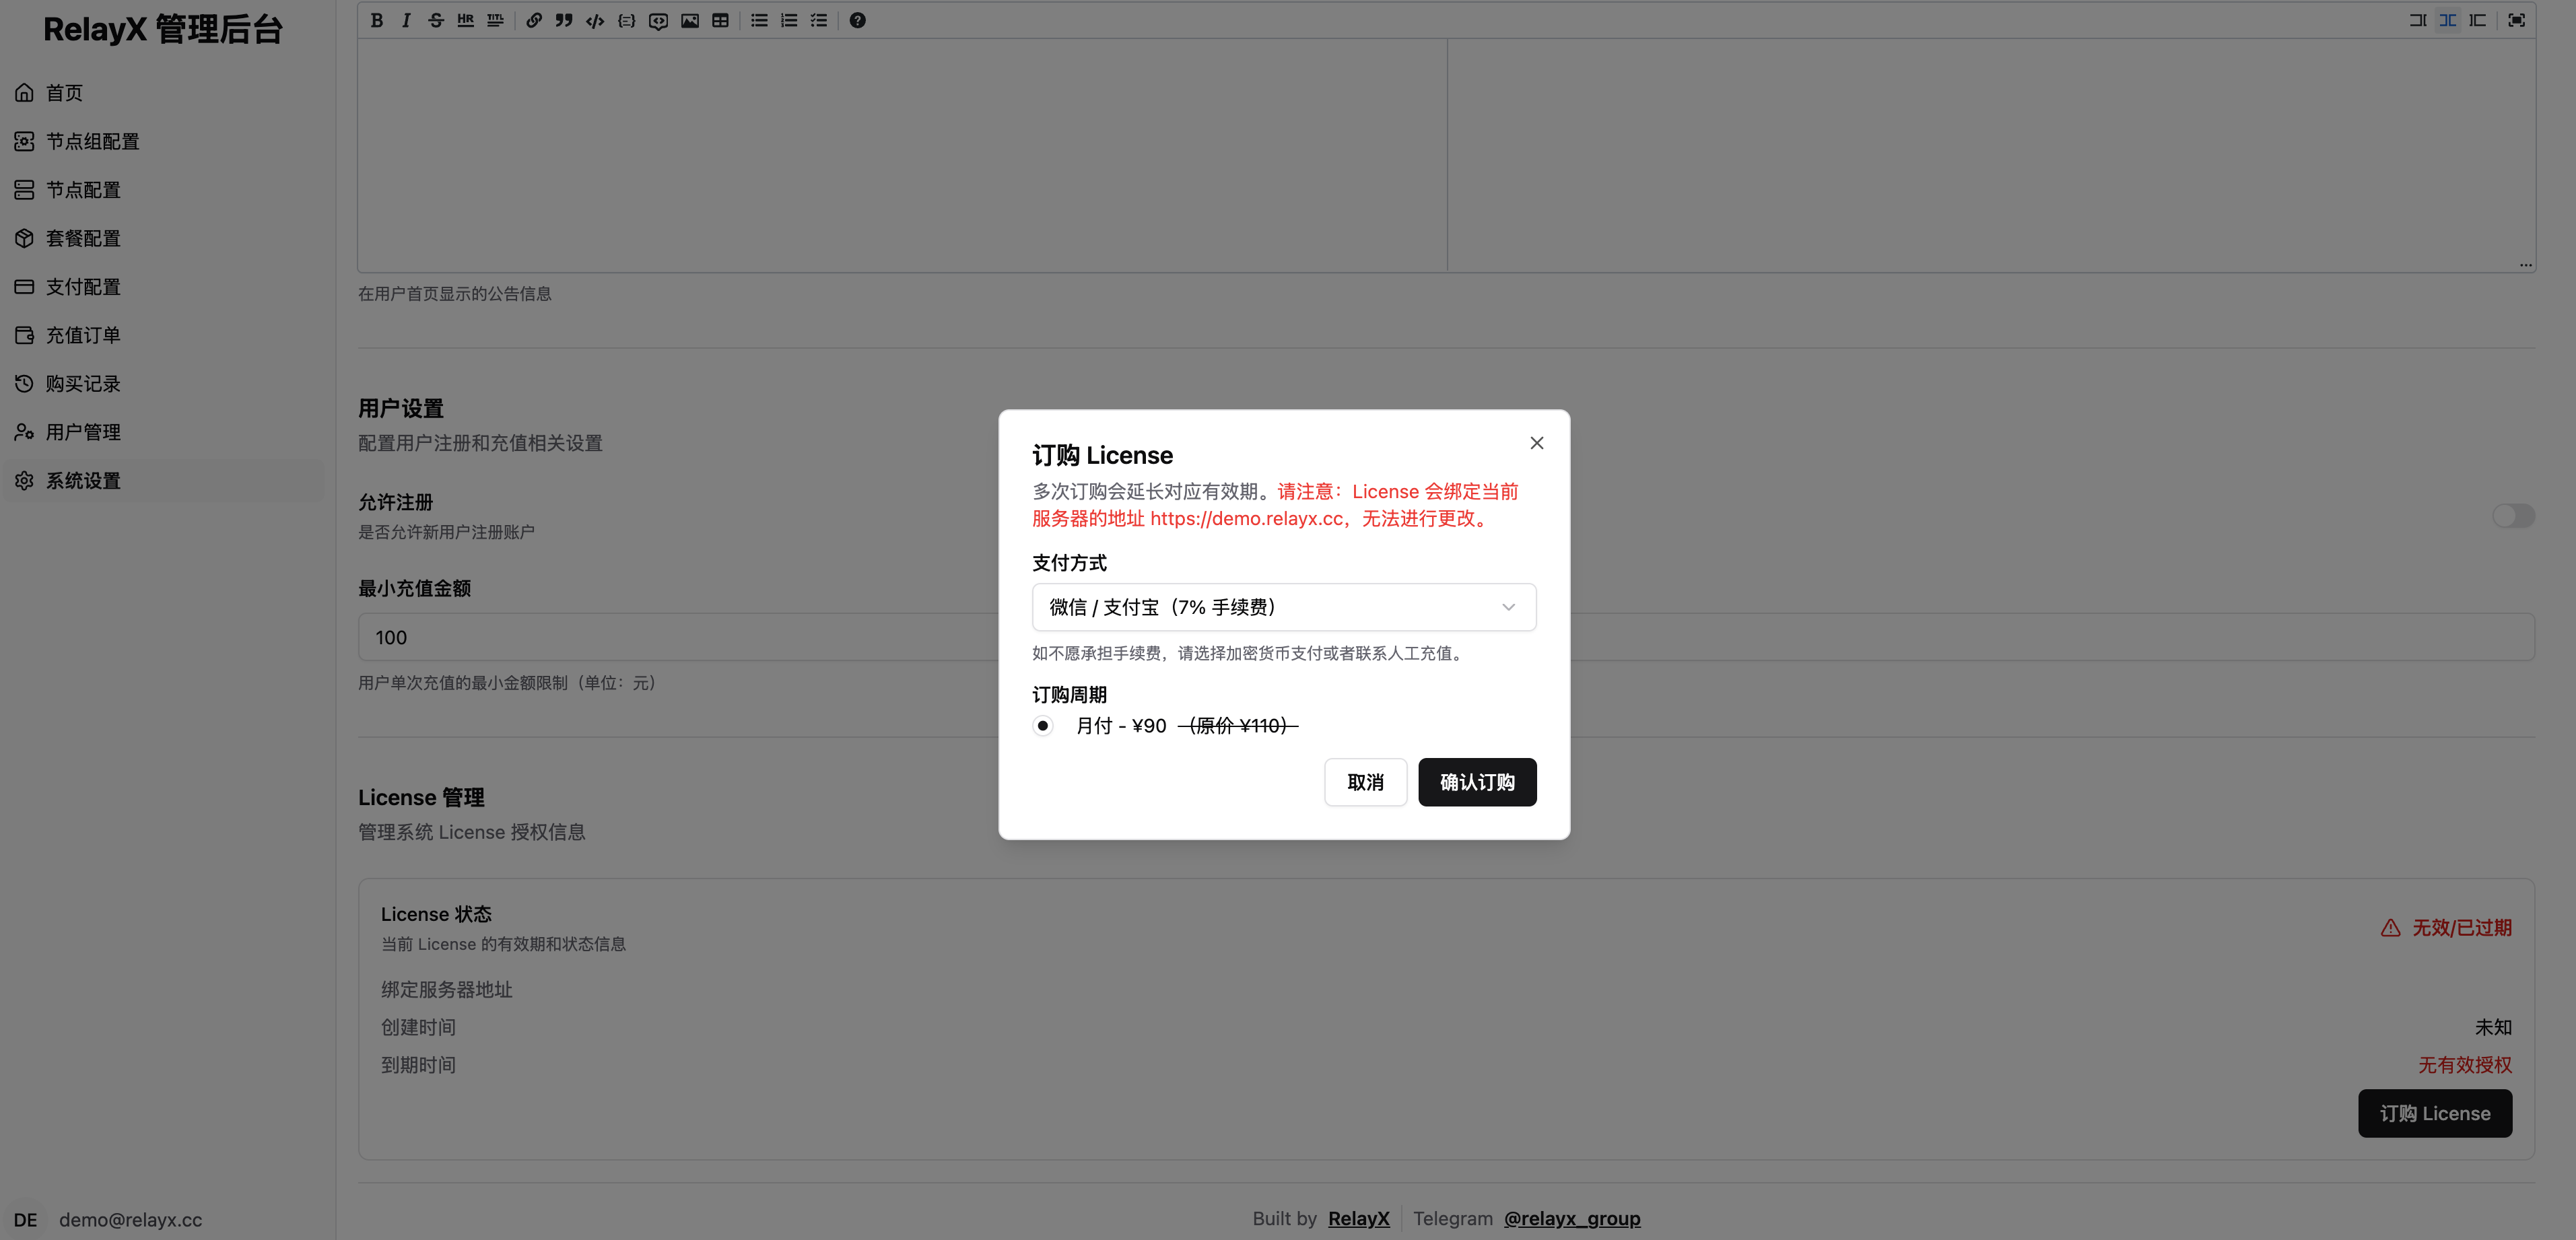Insert an unordered list
Screen dimensions: 2576x1240
click(759, 20)
